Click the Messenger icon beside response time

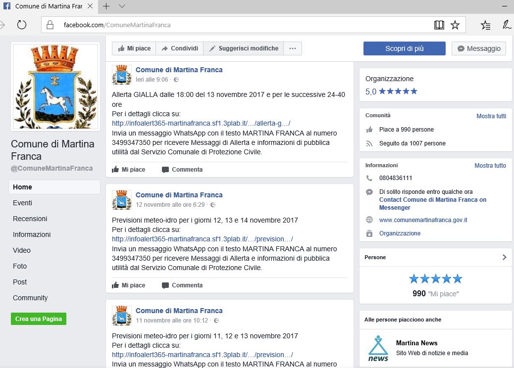pyautogui.click(x=369, y=192)
